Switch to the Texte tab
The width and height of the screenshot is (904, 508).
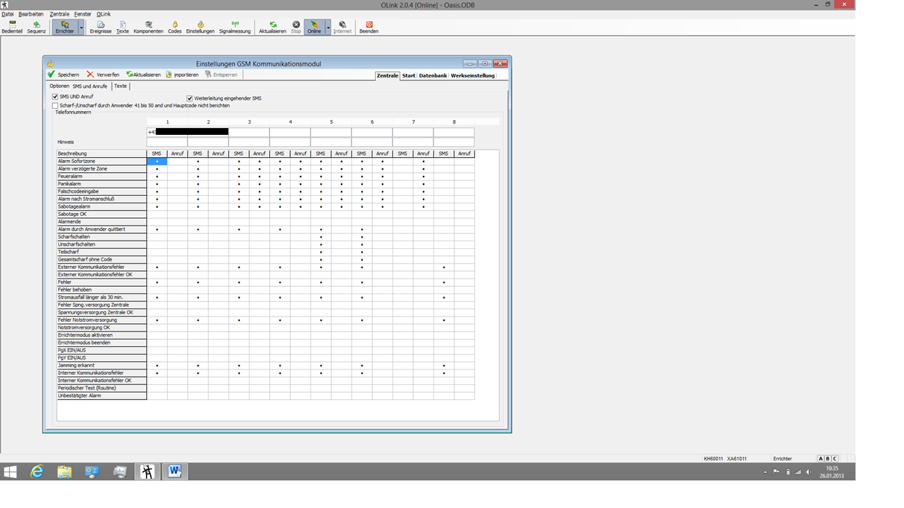click(x=120, y=86)
